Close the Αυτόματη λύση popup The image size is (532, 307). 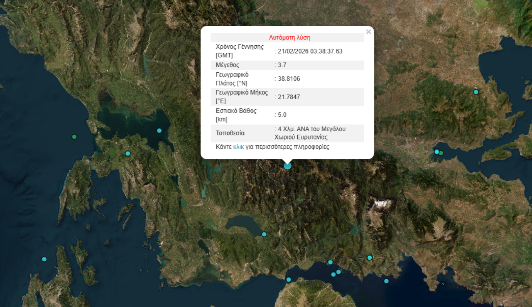[x=368, y=32]
